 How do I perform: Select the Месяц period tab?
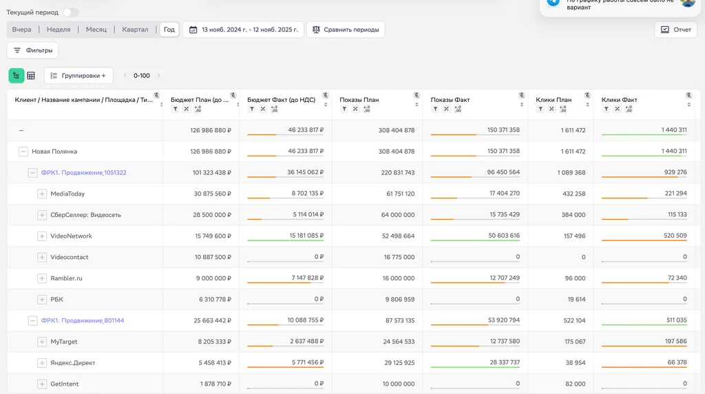[96, 29]
